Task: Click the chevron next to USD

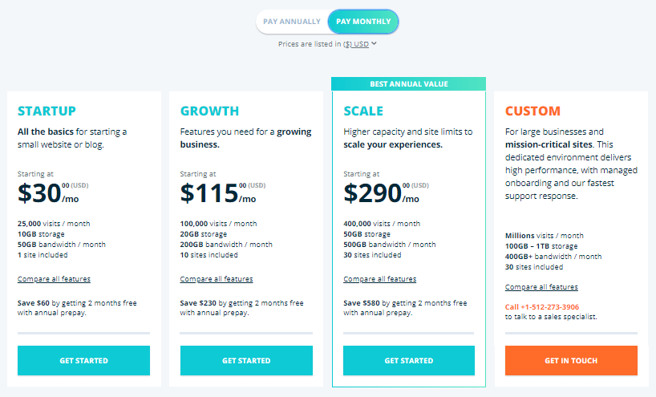Action: click(374, 43)
